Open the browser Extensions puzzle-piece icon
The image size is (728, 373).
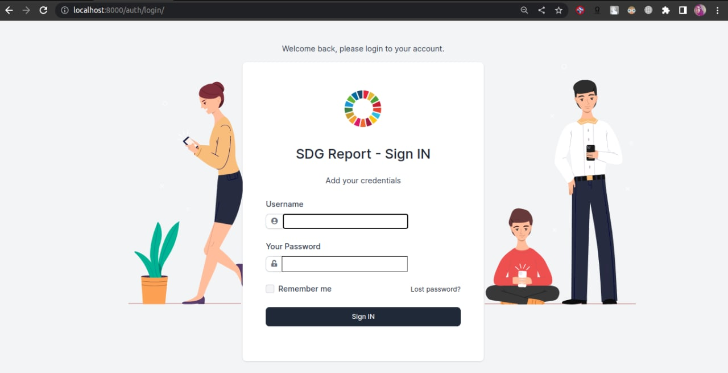coord(665,10)
